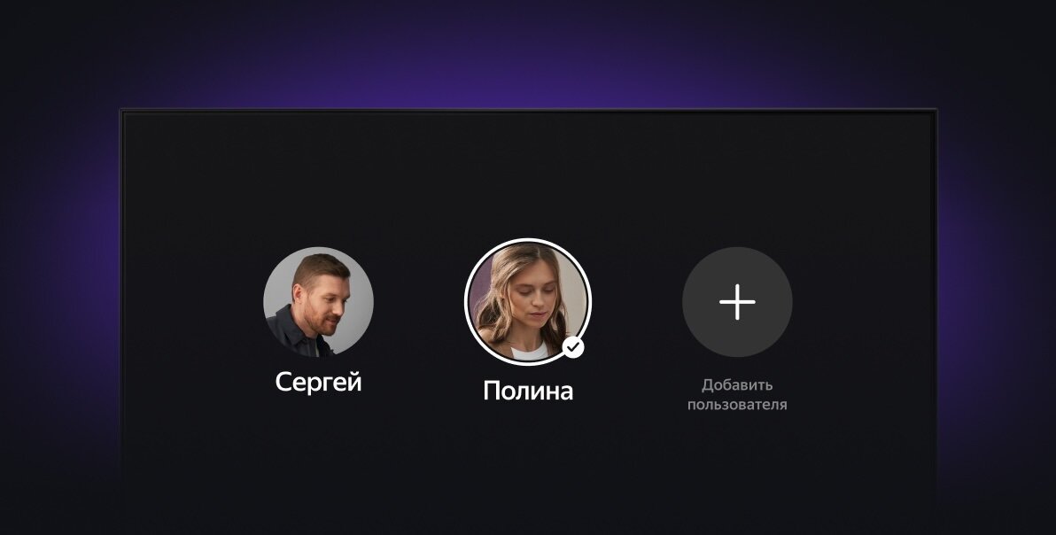Viewport: 1056px width, 535px height.
Task: Click the Добавить пользователя text
Action: point(737,395)
